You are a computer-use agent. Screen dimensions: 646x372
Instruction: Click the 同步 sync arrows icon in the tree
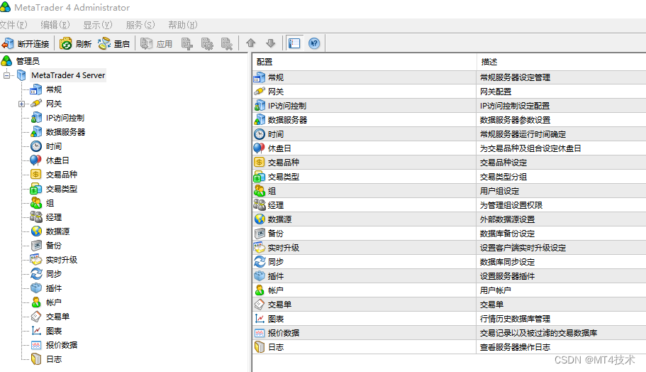36,274
